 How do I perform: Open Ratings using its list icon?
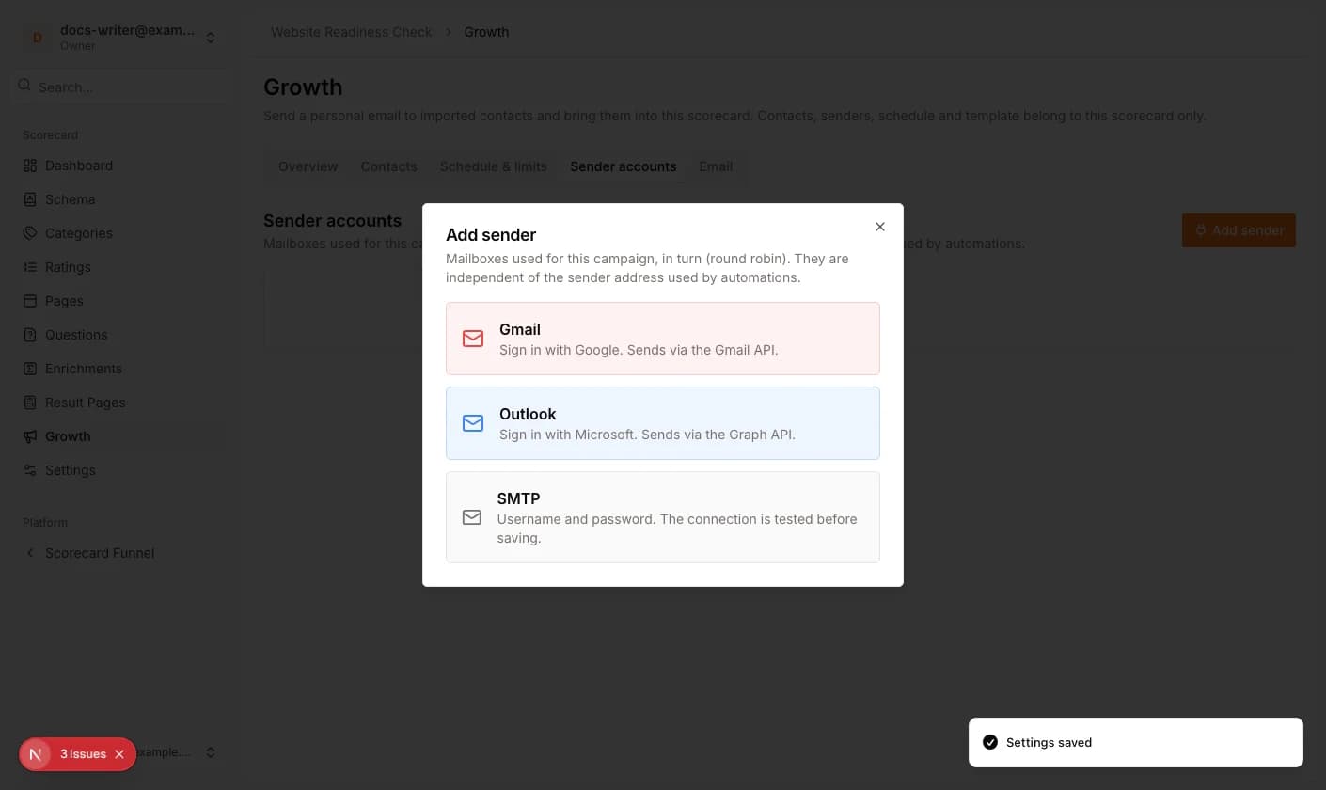pos(30,267)
